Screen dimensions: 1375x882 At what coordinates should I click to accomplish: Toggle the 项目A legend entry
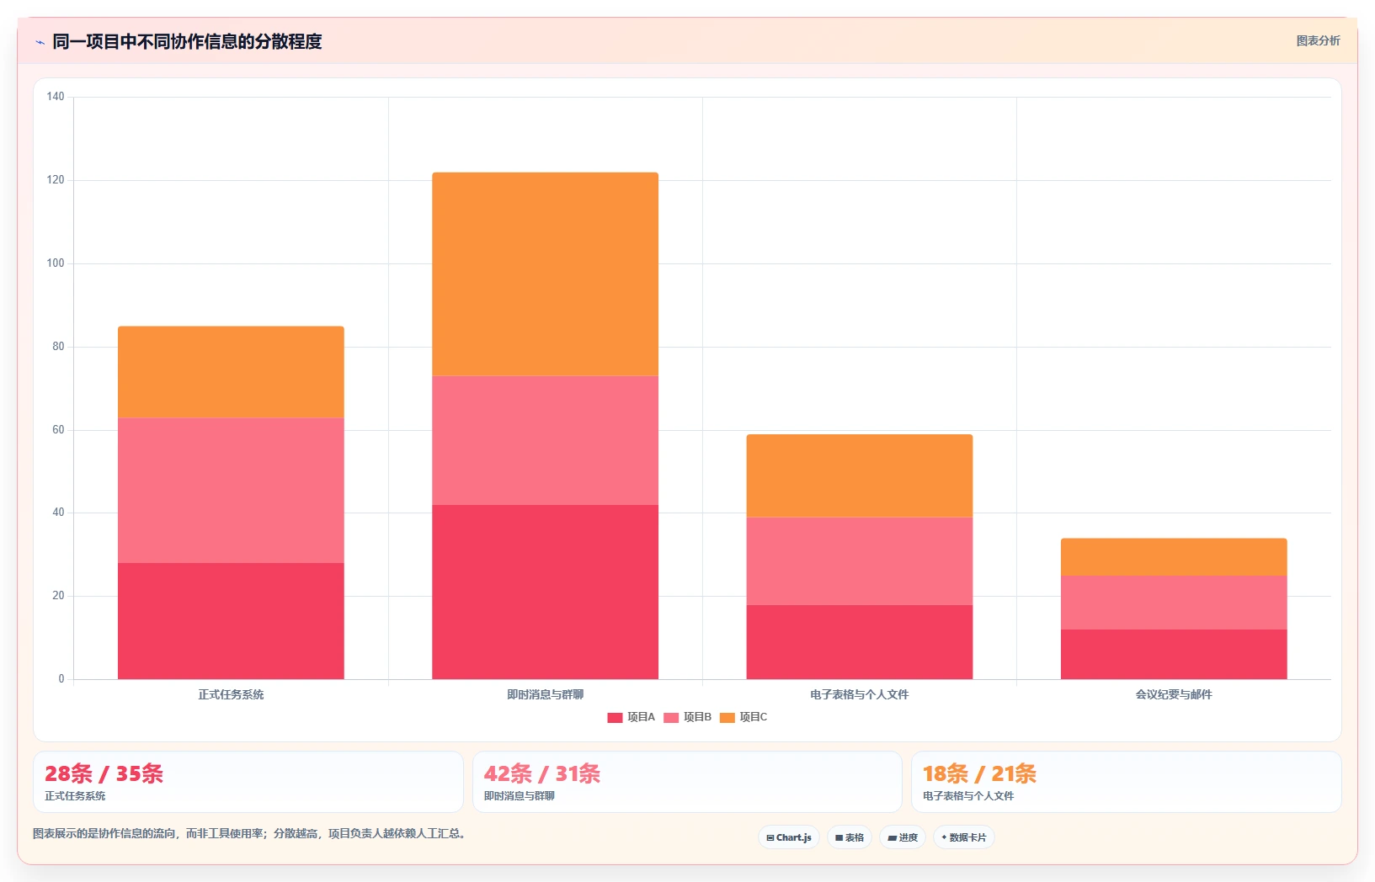[631, 717]
